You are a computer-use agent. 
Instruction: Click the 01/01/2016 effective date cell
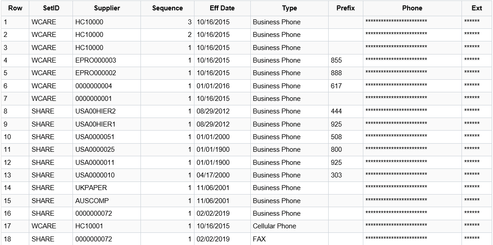(x=222, y=86)
